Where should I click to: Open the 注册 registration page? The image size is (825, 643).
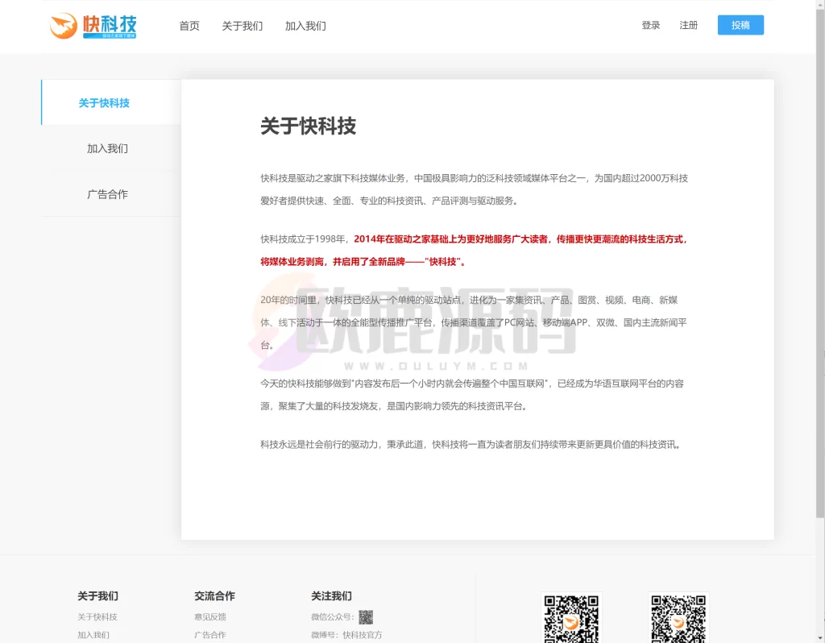coord(689,25)
